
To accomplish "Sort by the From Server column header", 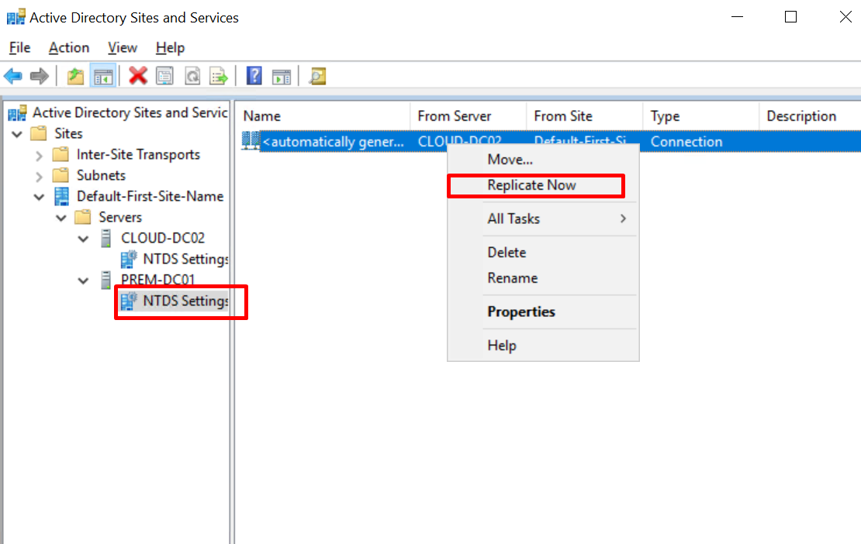I will 468,116.
